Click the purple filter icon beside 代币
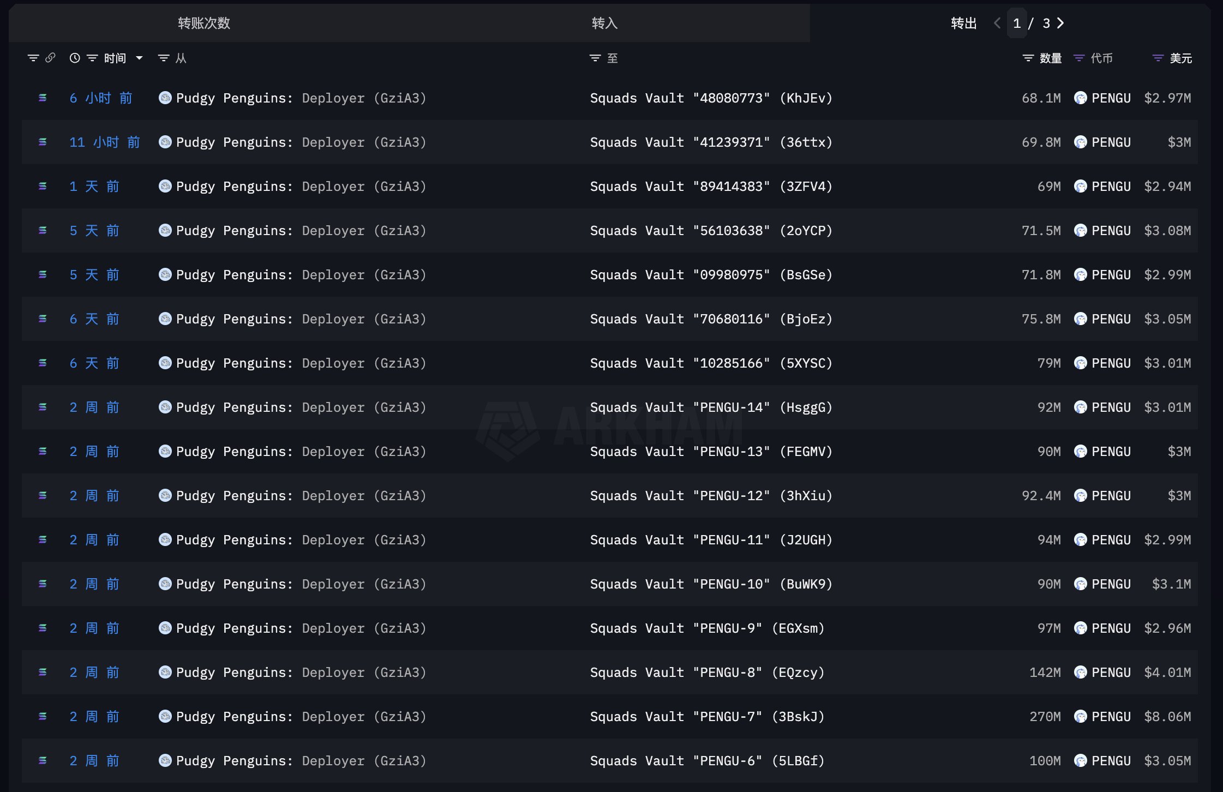This screenshot has width=1223, height=792. click(1078, 58)
